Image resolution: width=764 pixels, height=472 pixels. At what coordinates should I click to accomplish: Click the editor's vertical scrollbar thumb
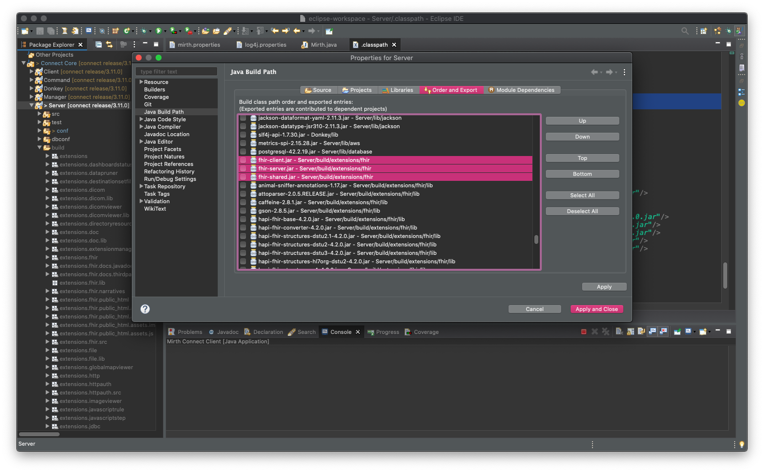click(725, 275)
